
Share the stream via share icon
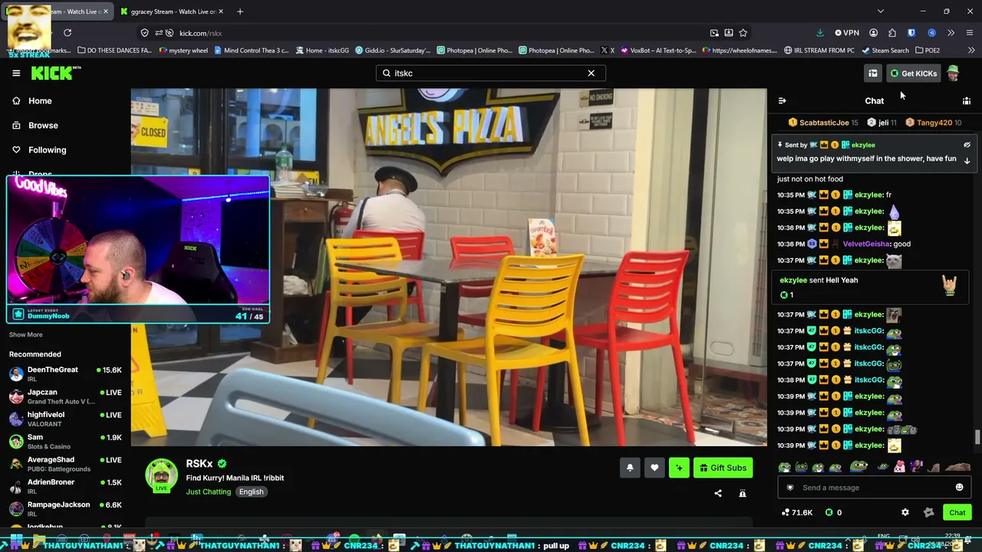pyautogui.click(x=718, y=494)
